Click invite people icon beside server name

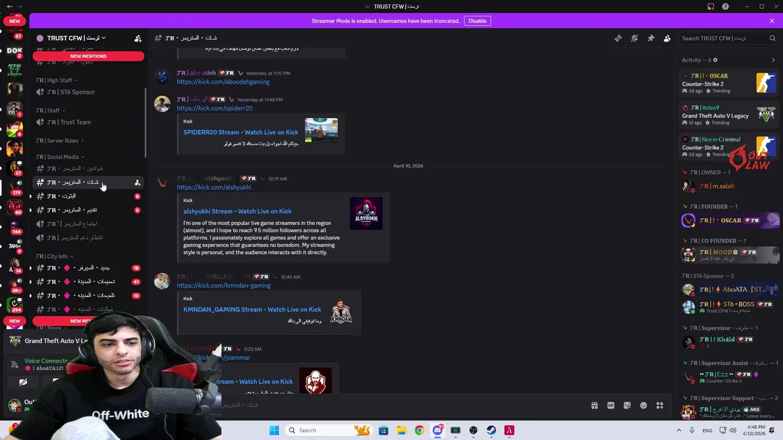(x=138, y=38)
